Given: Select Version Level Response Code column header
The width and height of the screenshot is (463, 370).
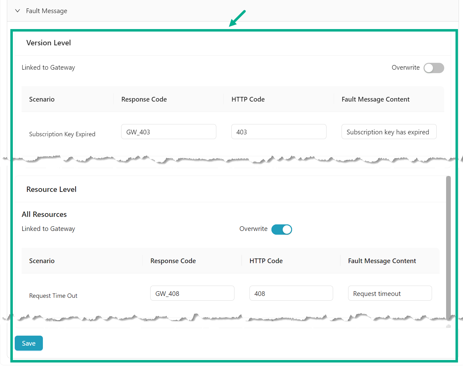Looking at the screenshot, I should (144, 99).
